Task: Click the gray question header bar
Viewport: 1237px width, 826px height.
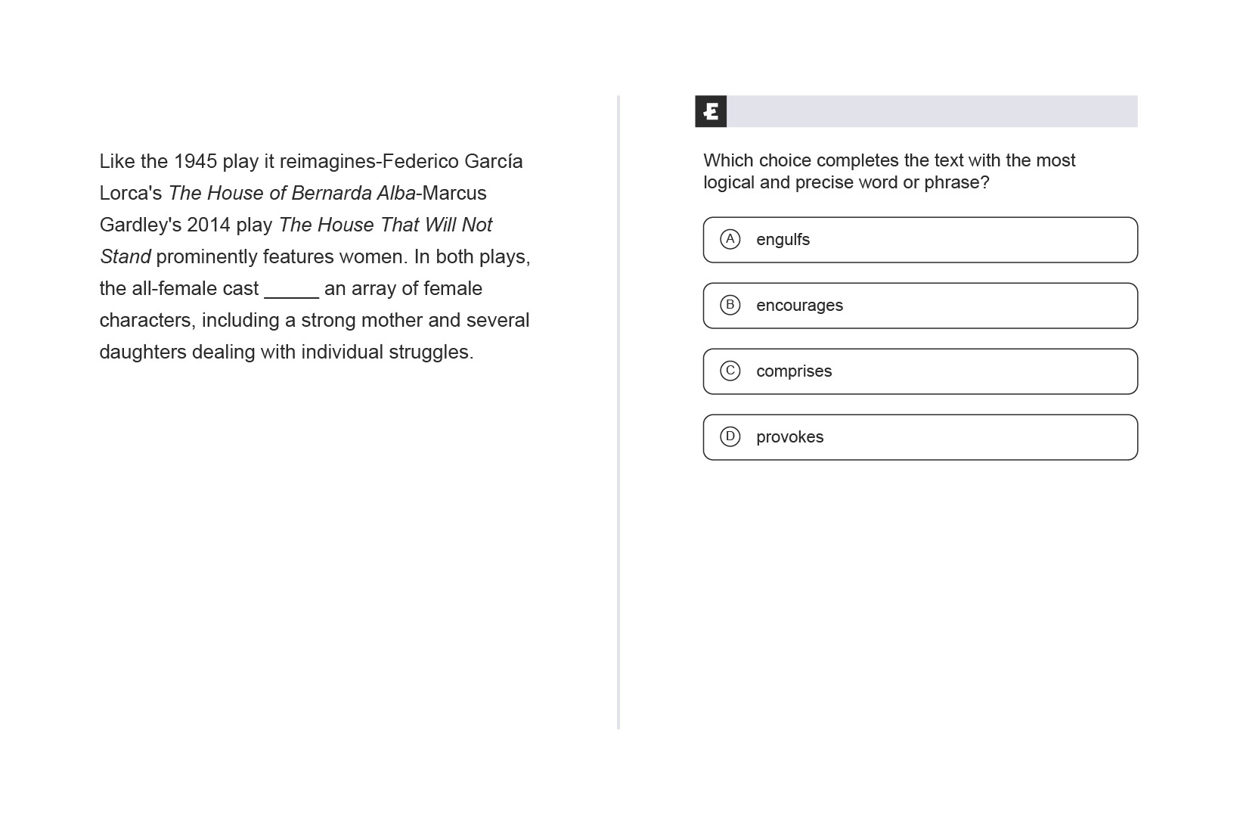Action: (932, 111)
